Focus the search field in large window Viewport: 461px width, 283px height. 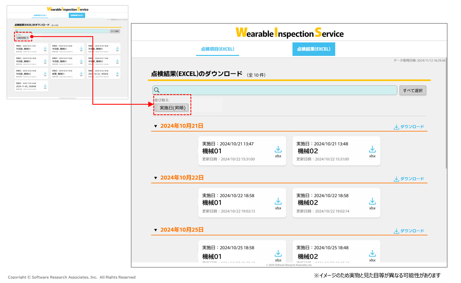pos(275,90)
